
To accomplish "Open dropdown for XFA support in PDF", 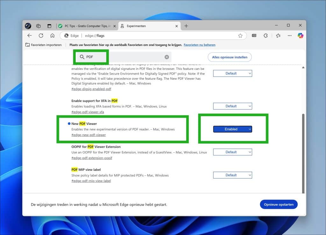I will click(x=232, y=106).
